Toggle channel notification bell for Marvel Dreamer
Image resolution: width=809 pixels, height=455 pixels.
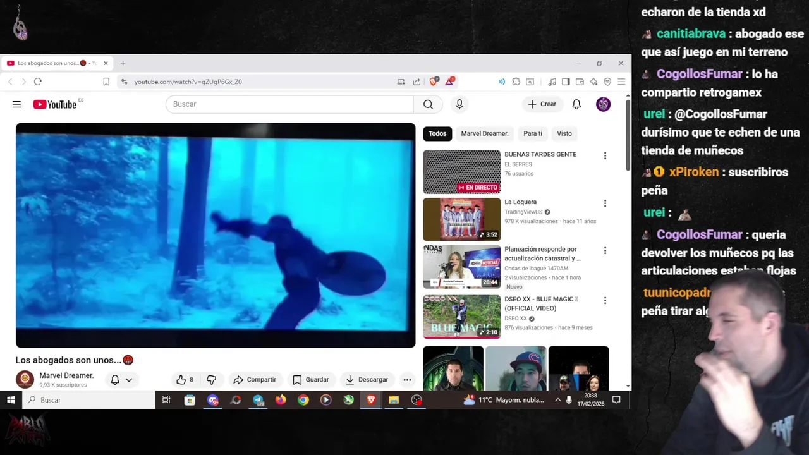115,380
